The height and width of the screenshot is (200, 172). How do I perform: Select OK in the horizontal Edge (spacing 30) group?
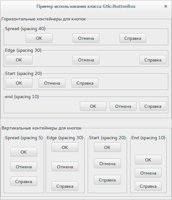19,60
